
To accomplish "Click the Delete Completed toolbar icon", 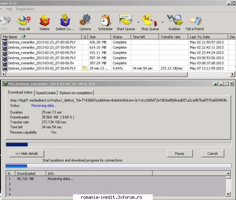I will click(x=65, y=20).
